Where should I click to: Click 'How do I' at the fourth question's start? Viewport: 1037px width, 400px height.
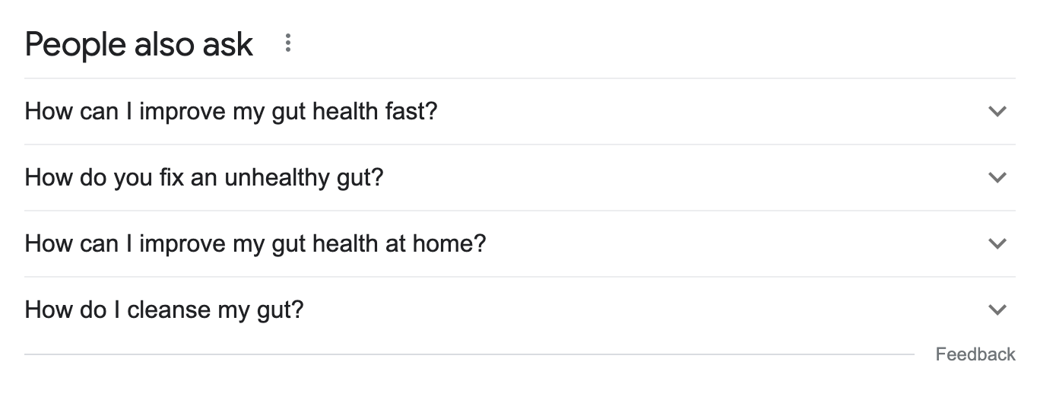72,310
